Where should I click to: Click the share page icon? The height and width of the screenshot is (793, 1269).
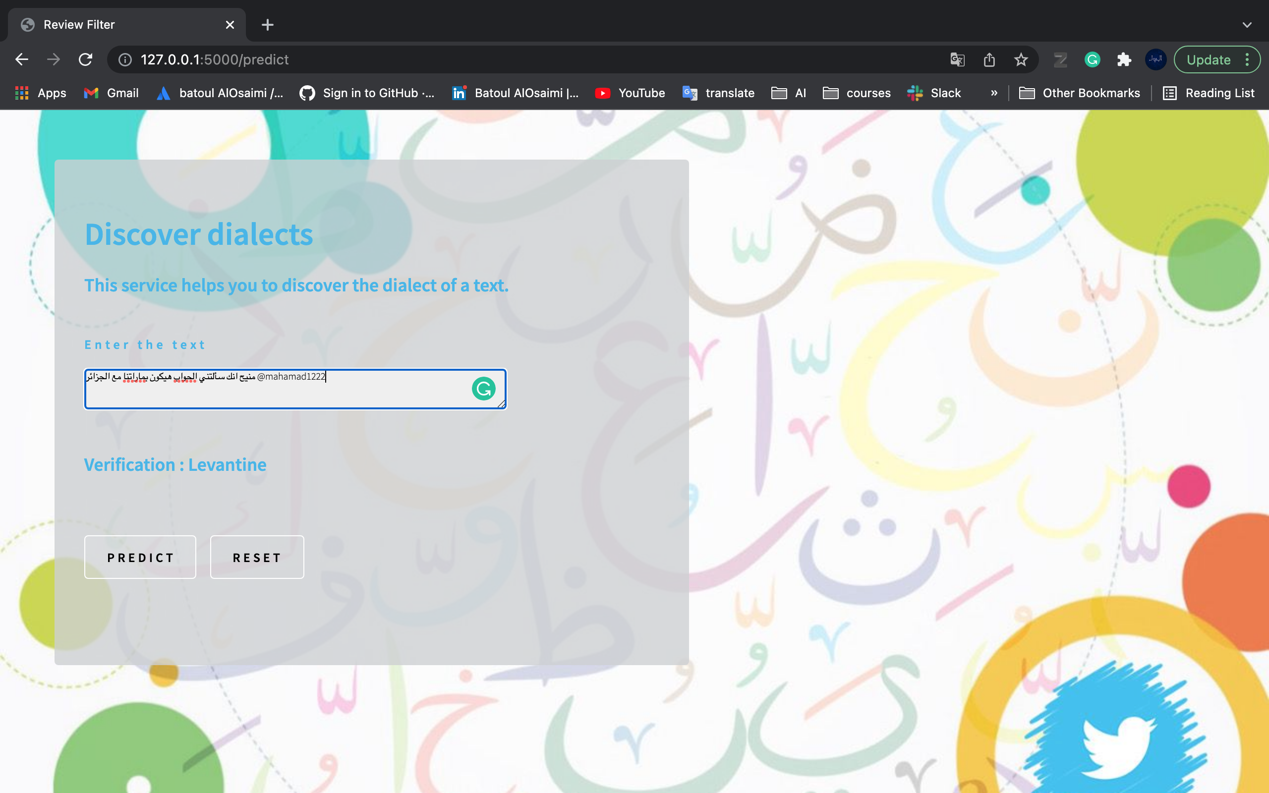pyautogui.click(x=989, y=60)
